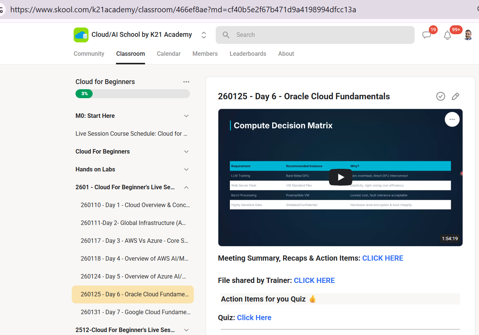Open the Members tab
Screen dimensions: 479x335
point(205,54)
